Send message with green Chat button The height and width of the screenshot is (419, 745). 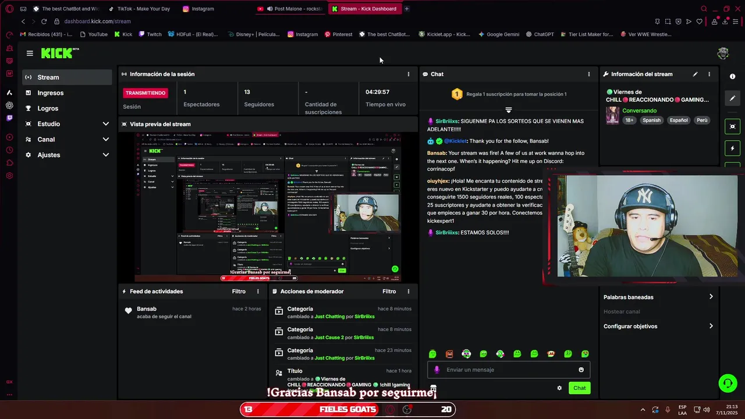[579, 388]
